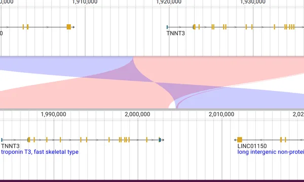Viewport: 304px width, 182px height.
Task: Click the TNNT3 gene name in the bottom track
Action: coord(10,146)
